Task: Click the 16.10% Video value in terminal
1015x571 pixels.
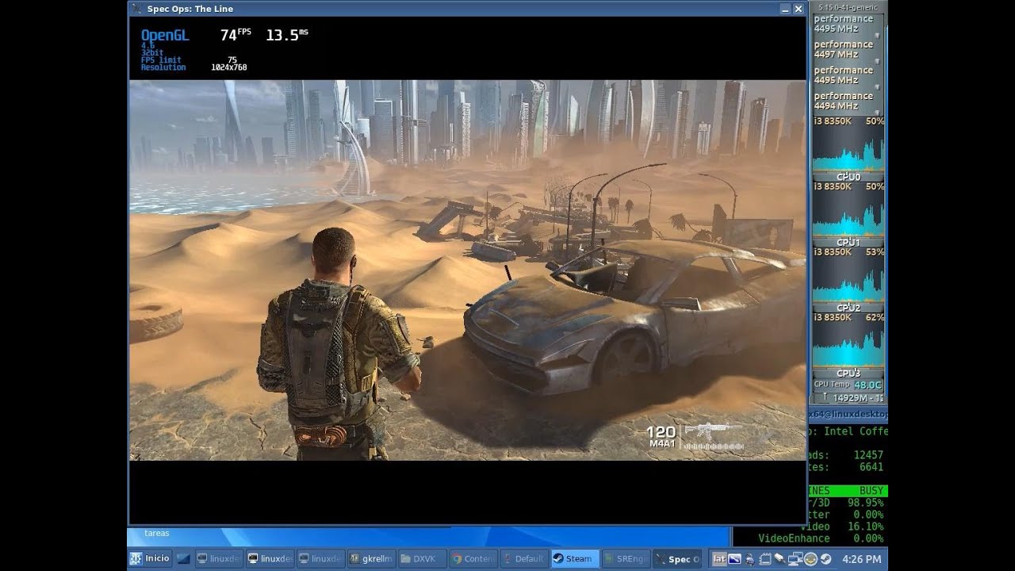Action: [864, 527]
